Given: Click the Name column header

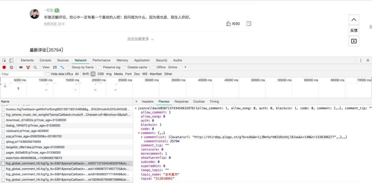Looking at the screenshot, I should [x=66, y=101].
